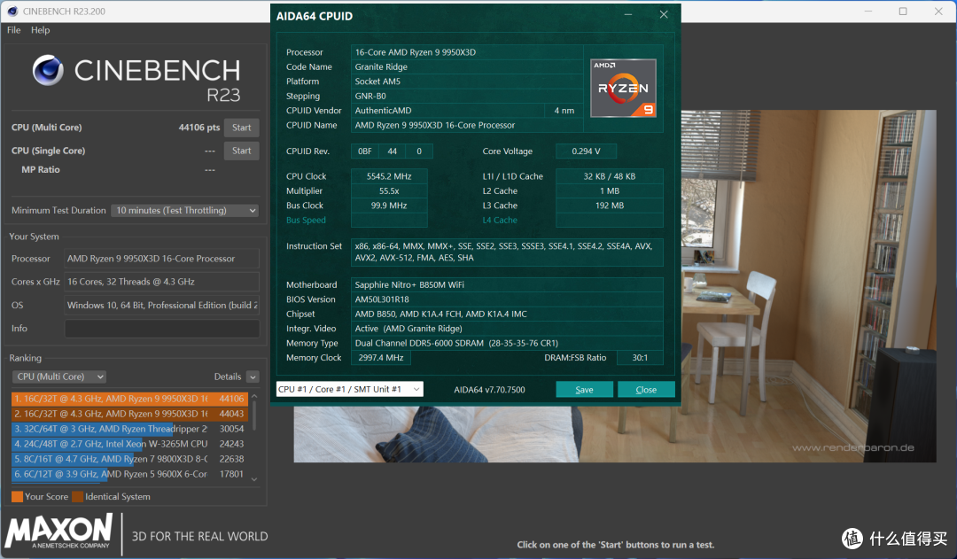Open the Help menu in Cinebench
The height and width of the screenshot is (559, 957).
40,30
